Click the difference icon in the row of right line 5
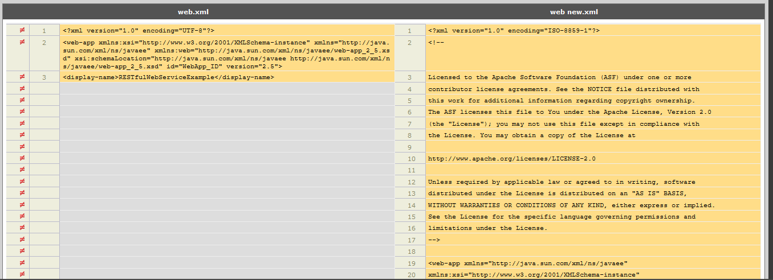 (x=22, y=100)
